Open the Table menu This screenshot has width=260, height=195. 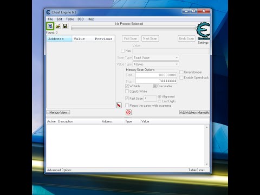[x=70, y=19]
